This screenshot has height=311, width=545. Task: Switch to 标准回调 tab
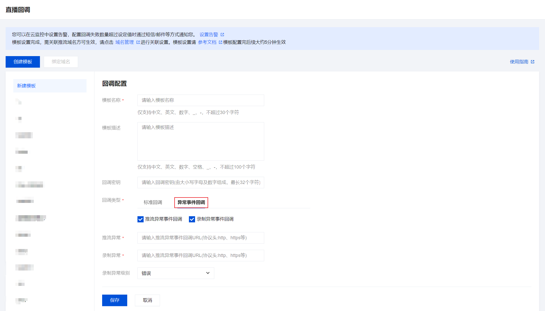(x=153, y=202)
